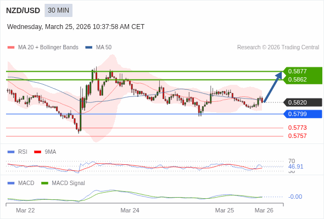Click the 0.5757 red support value
324x219 pixels.
coord(297,136)
